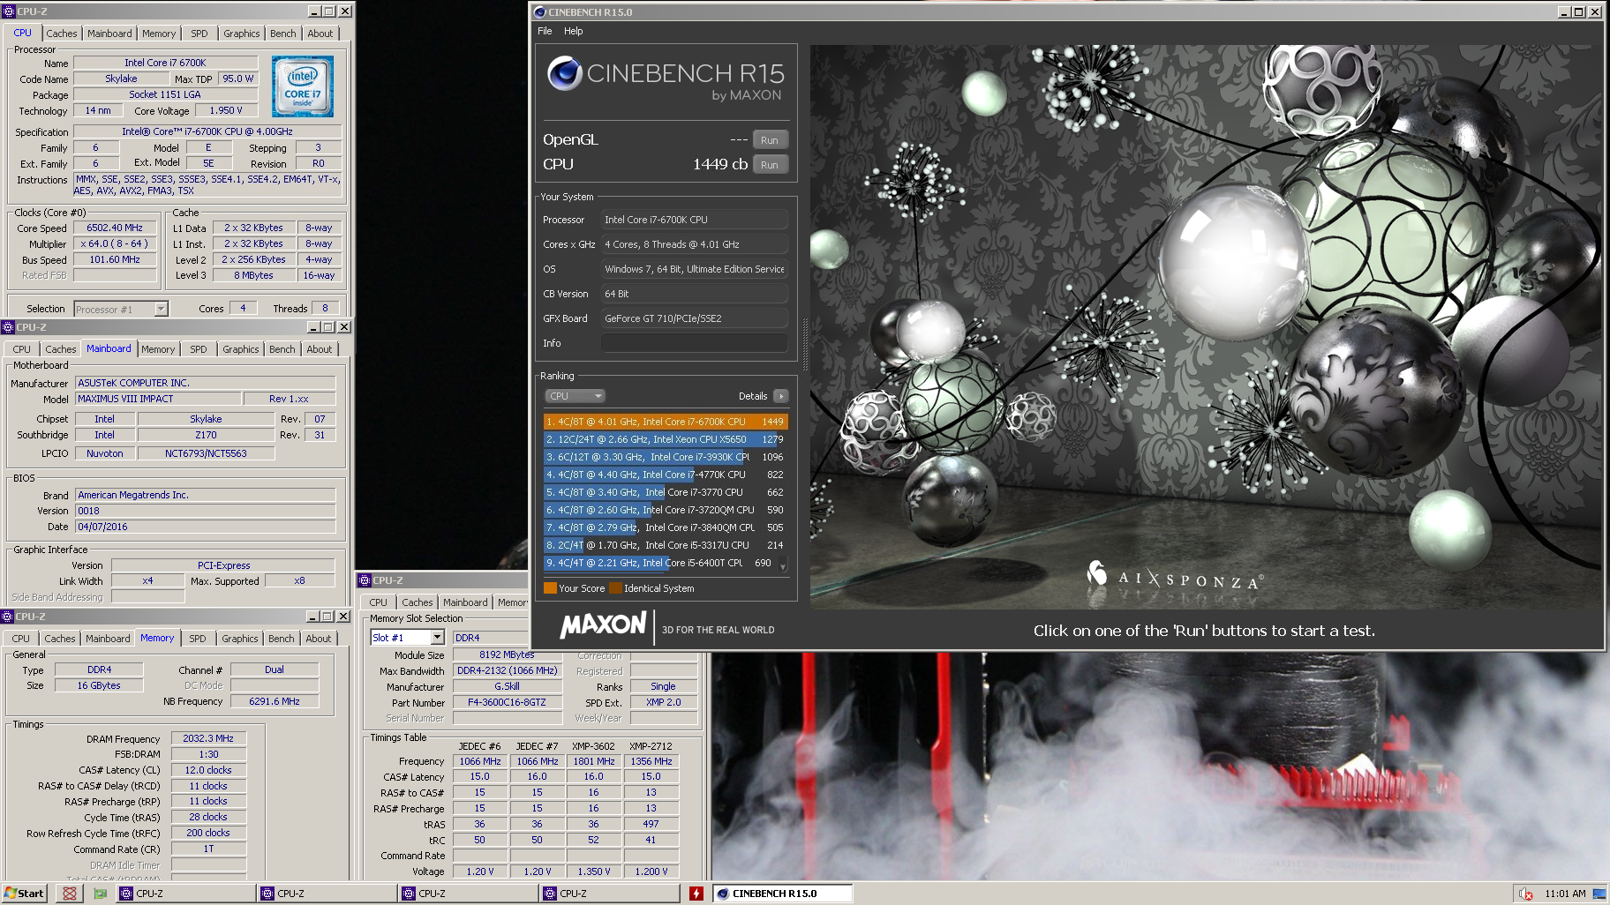Open Mainboard tab in CPU-Z SPD window
This screenshot has height=905, width=1610.
465,602
